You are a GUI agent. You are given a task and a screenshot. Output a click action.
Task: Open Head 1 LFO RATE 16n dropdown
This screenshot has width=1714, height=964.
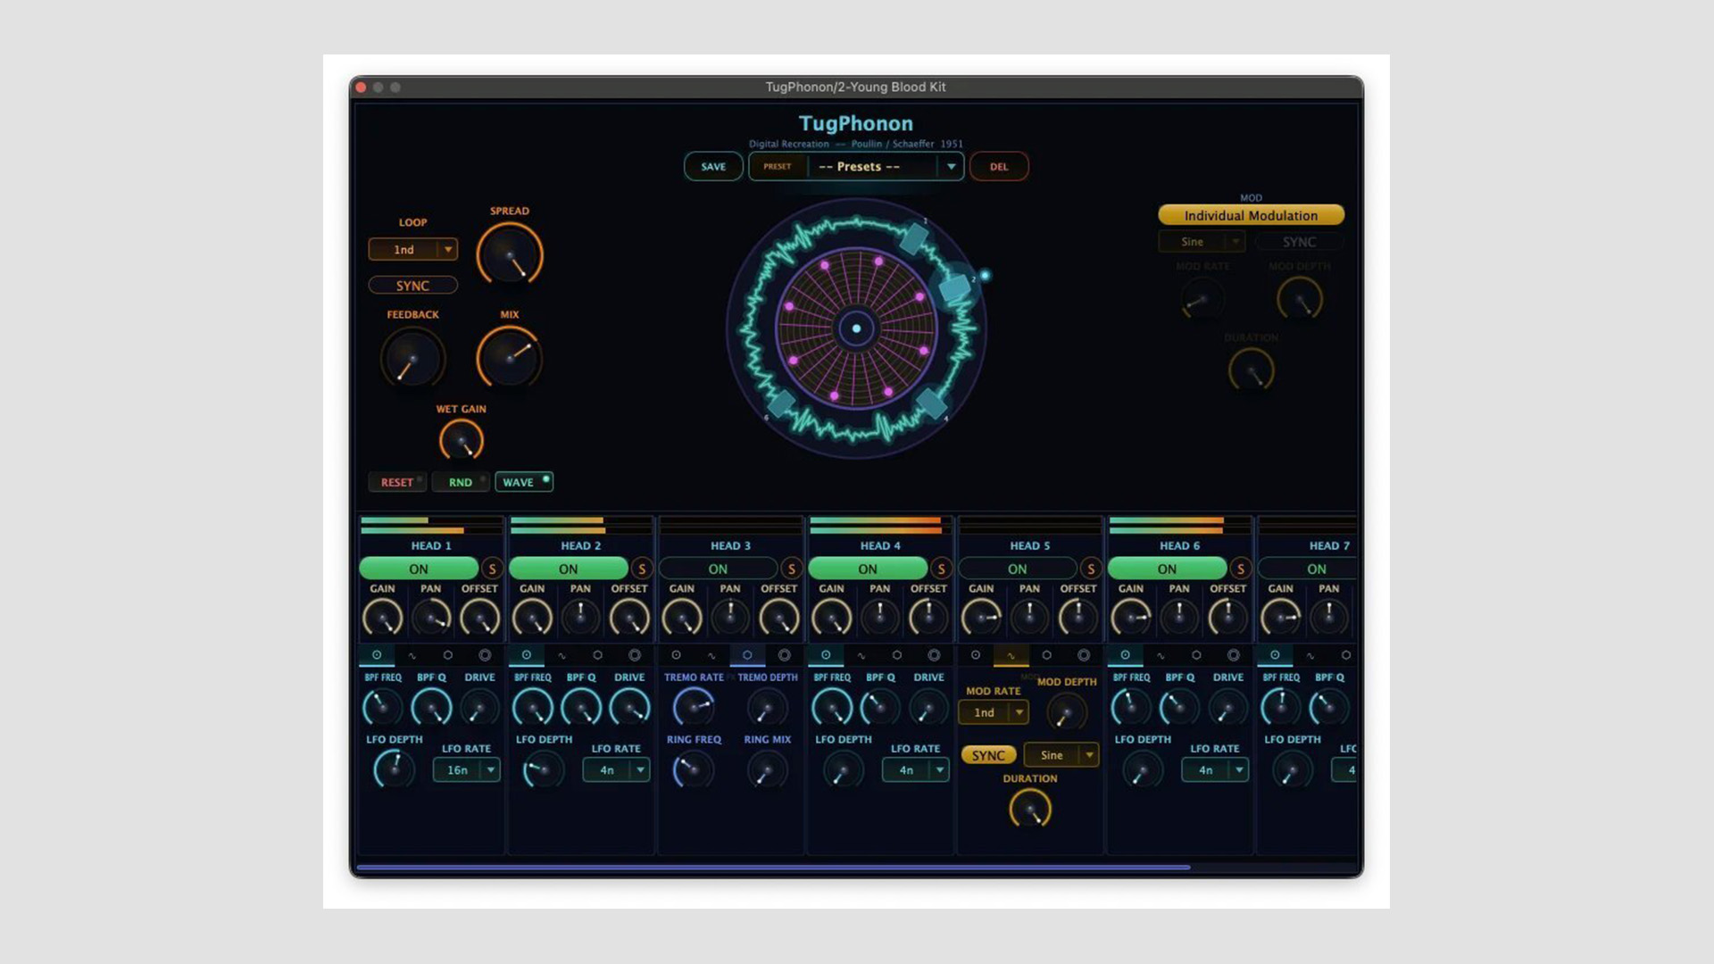(466, 769)
